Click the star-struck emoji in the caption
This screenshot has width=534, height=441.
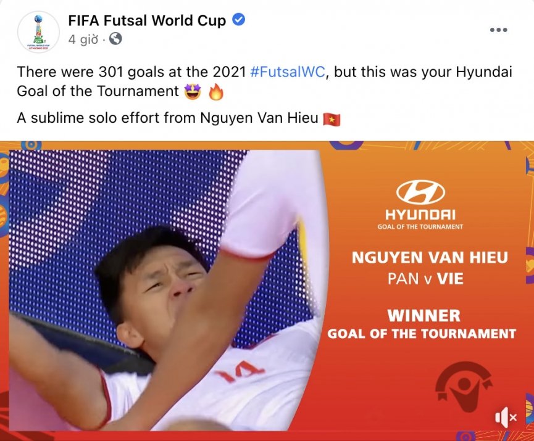point(191,92)
